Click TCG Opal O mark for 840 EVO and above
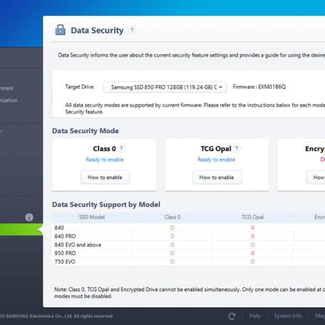325x325 pixels. tap(253, 245)
